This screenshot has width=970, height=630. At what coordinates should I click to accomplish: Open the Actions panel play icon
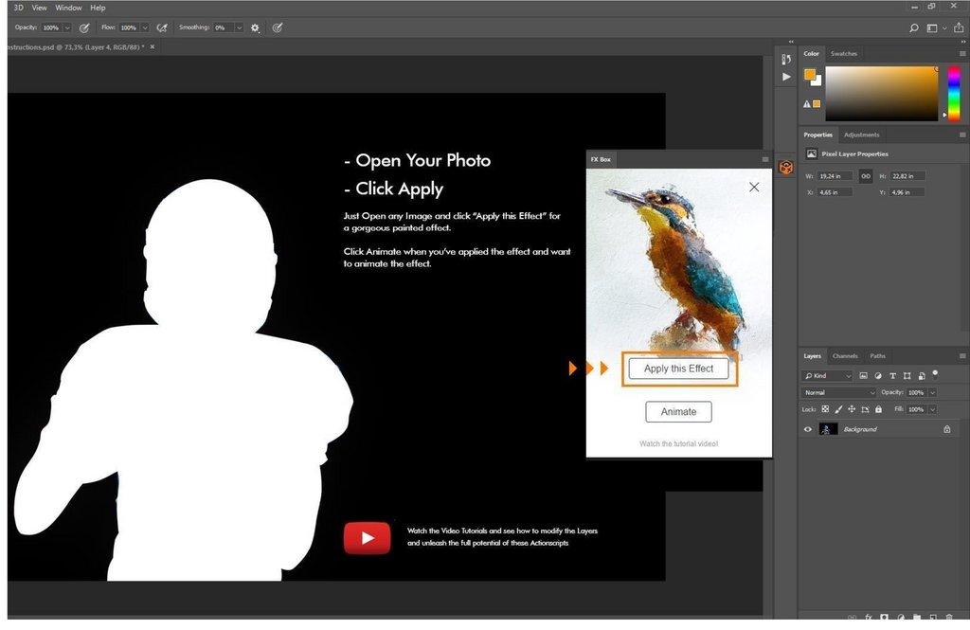tap(786, 78)
